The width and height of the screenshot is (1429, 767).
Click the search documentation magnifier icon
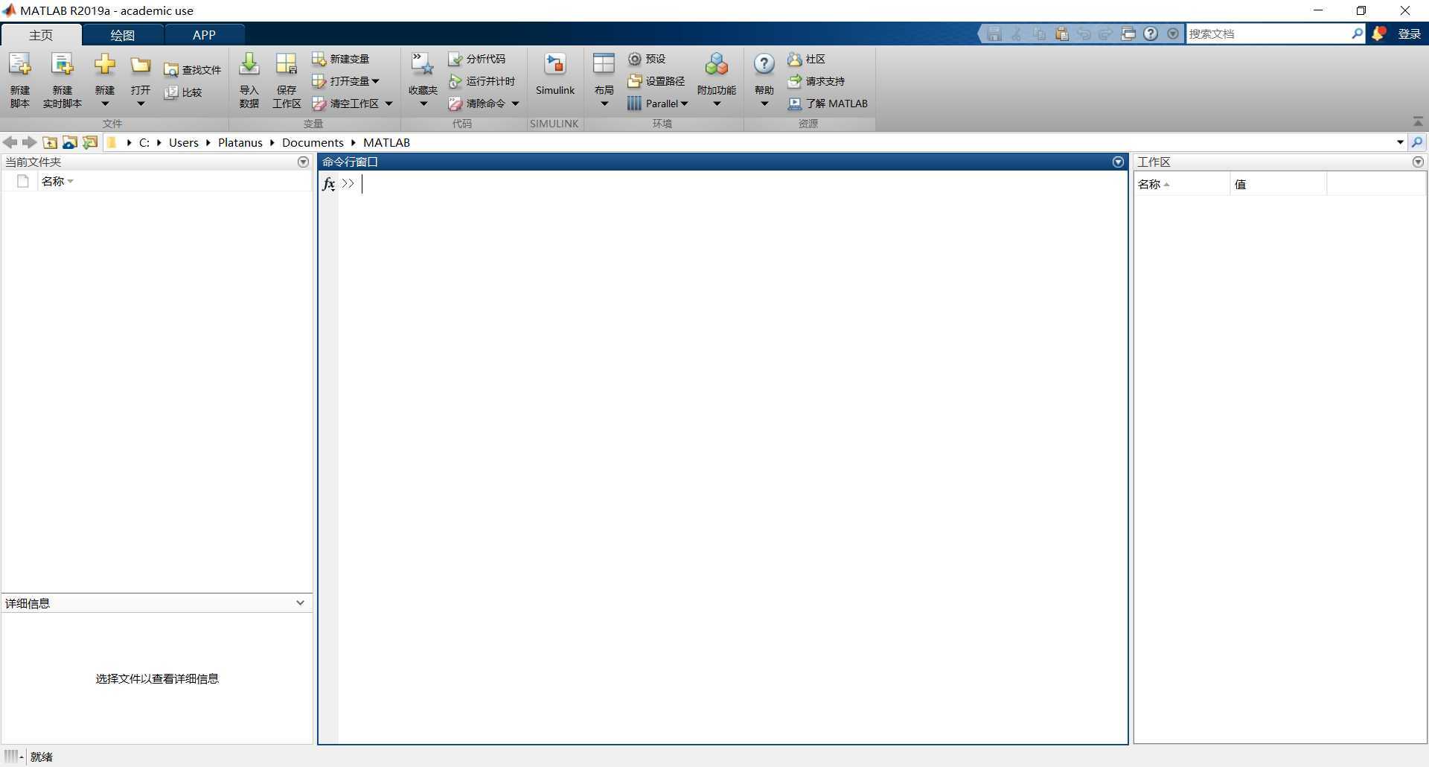point(1357,34)
